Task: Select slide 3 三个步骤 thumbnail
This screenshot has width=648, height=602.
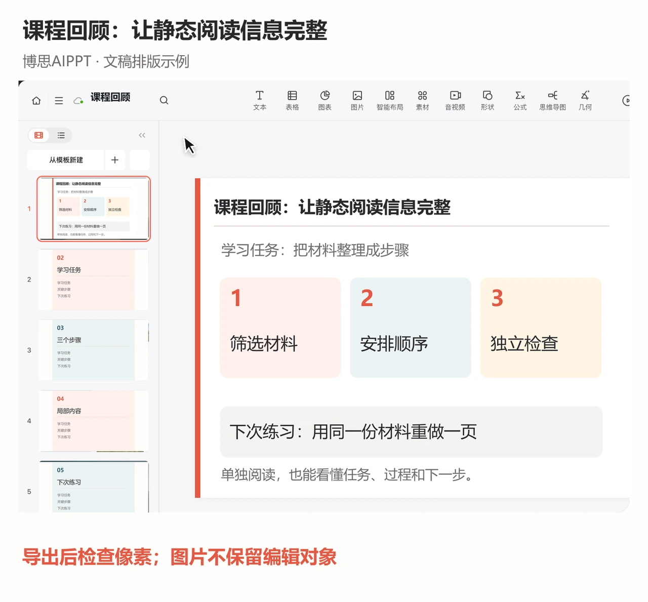Action: click(x=94, y=350)
